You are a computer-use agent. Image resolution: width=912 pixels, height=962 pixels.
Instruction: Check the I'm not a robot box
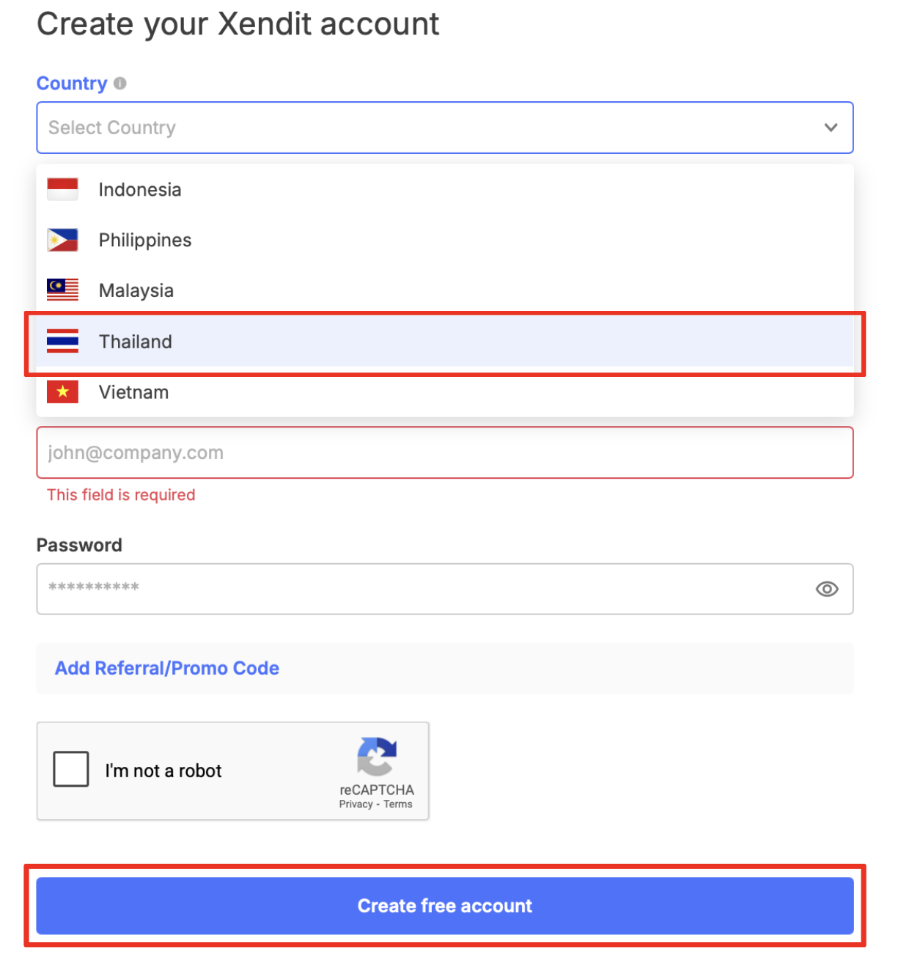click(71, 769)
